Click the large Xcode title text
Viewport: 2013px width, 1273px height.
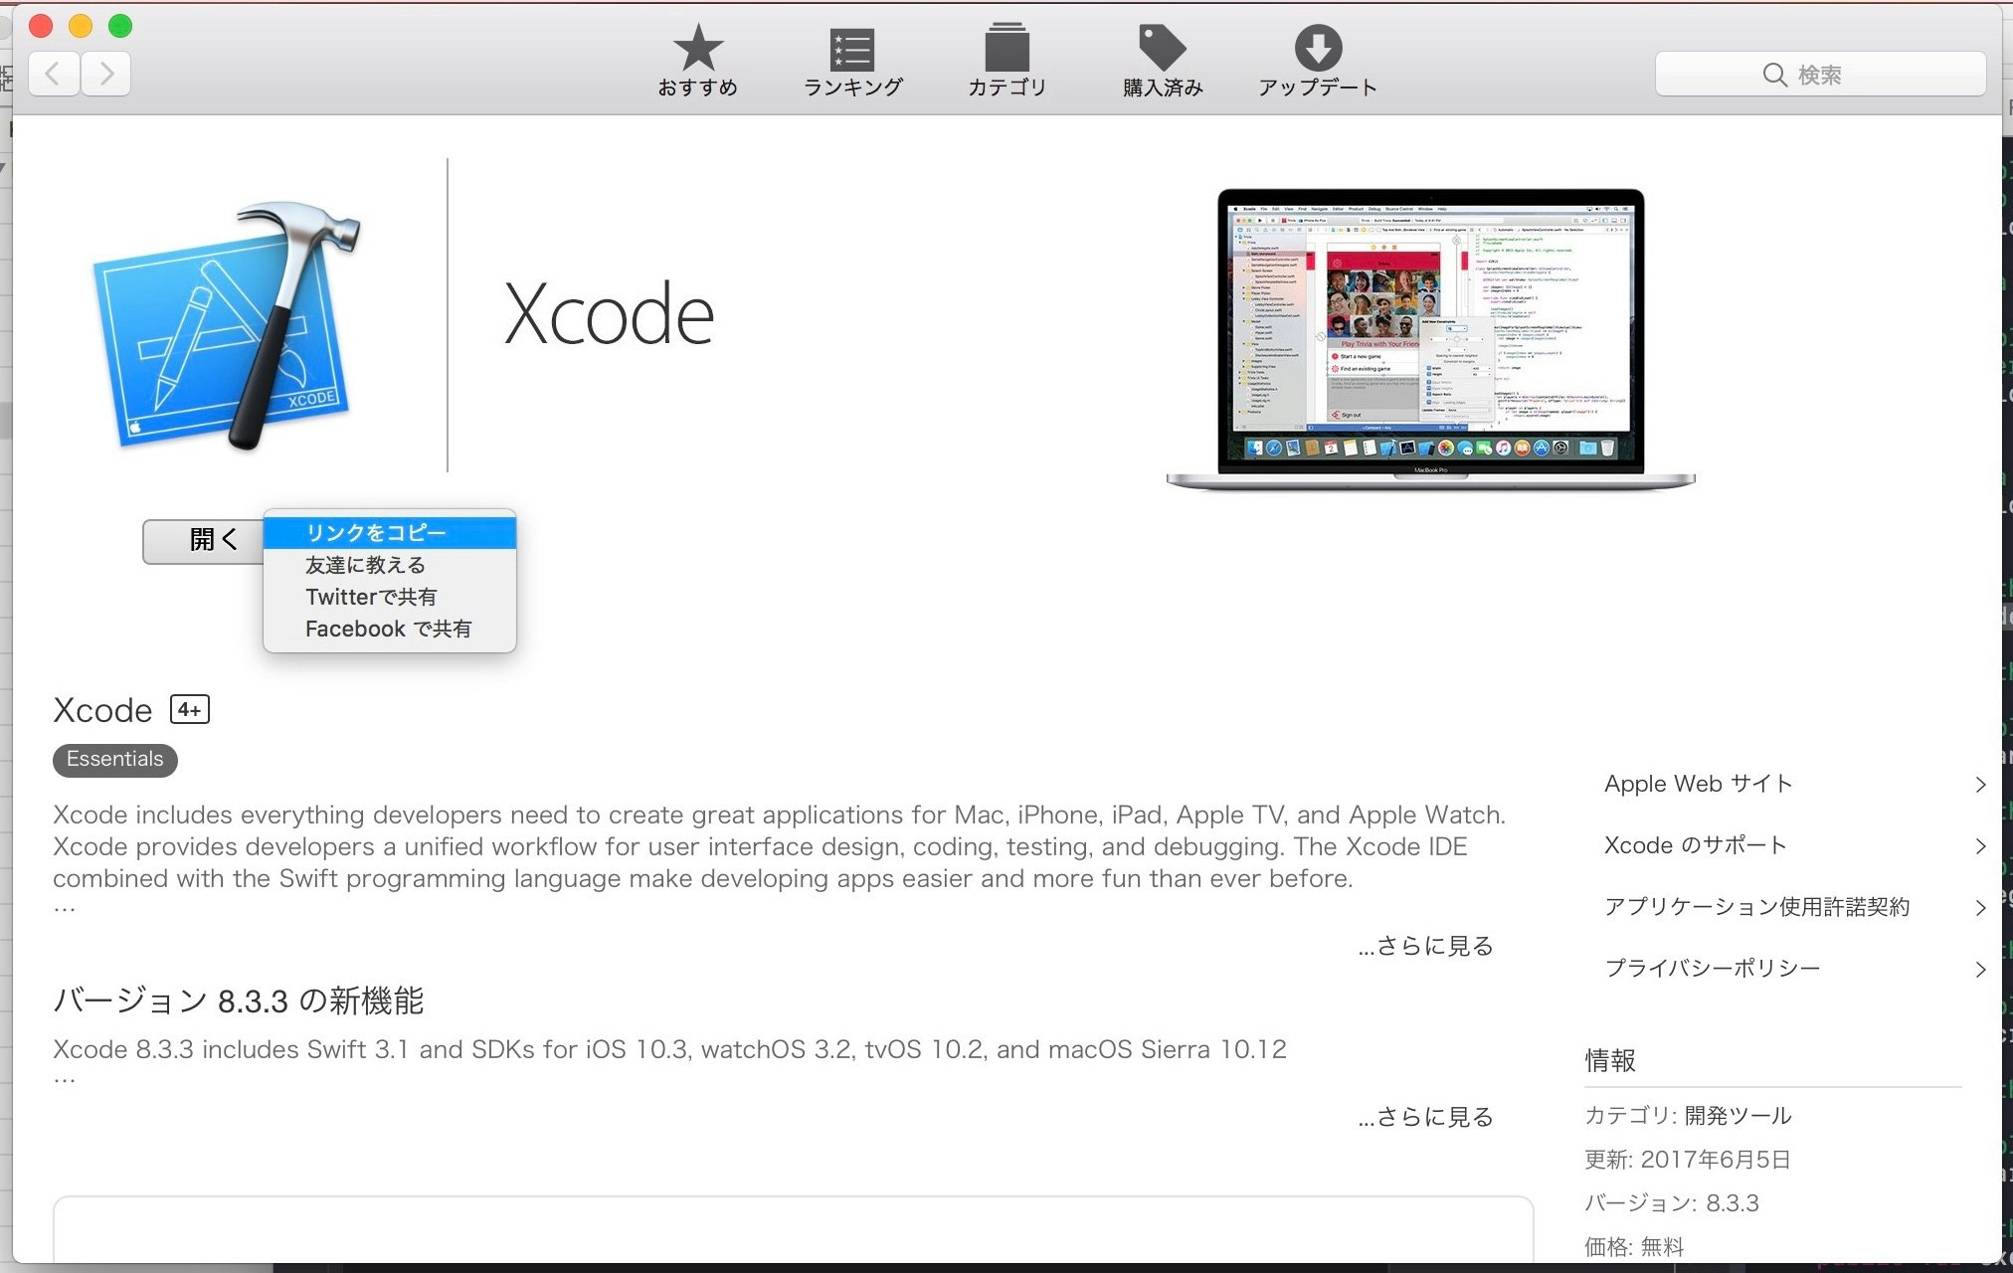(x=609, y=314)
